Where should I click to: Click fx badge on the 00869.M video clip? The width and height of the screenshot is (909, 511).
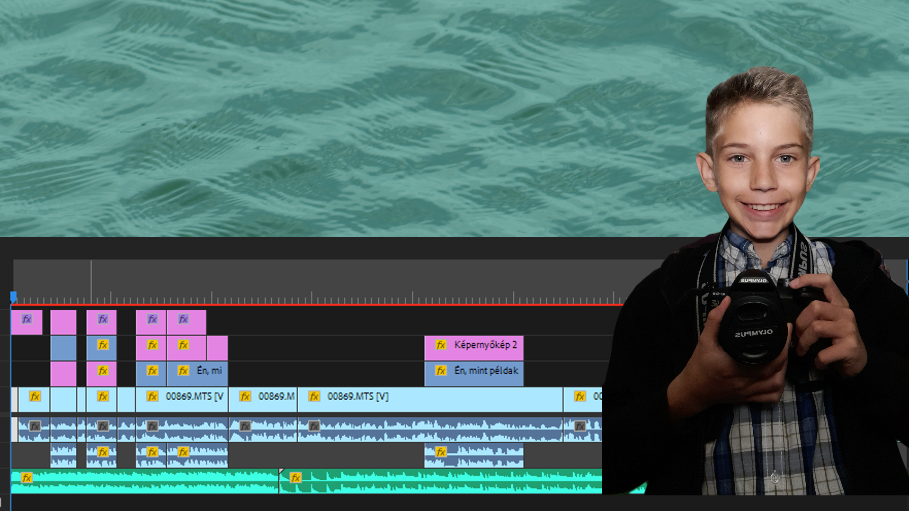pyautogui.click(x=245, y=396)
